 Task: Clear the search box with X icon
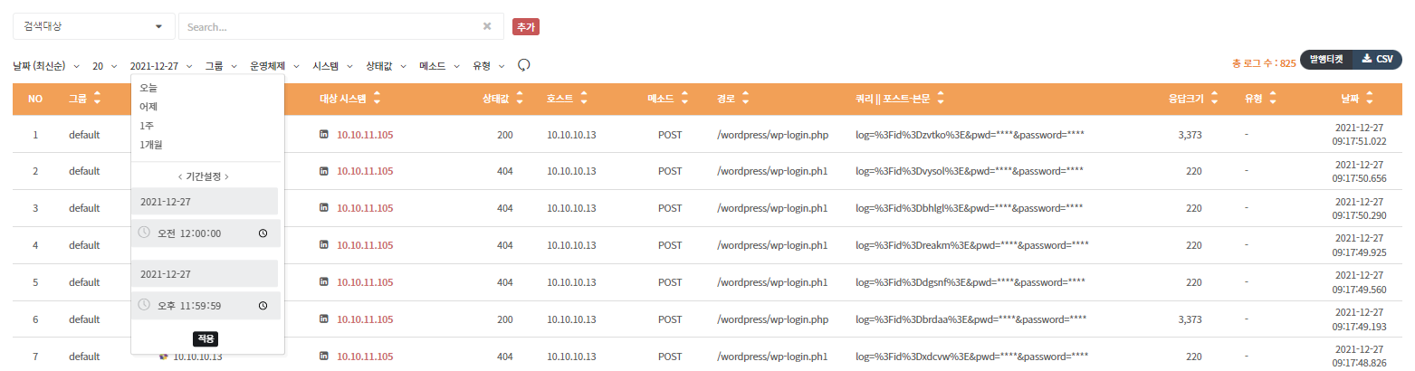487,26
